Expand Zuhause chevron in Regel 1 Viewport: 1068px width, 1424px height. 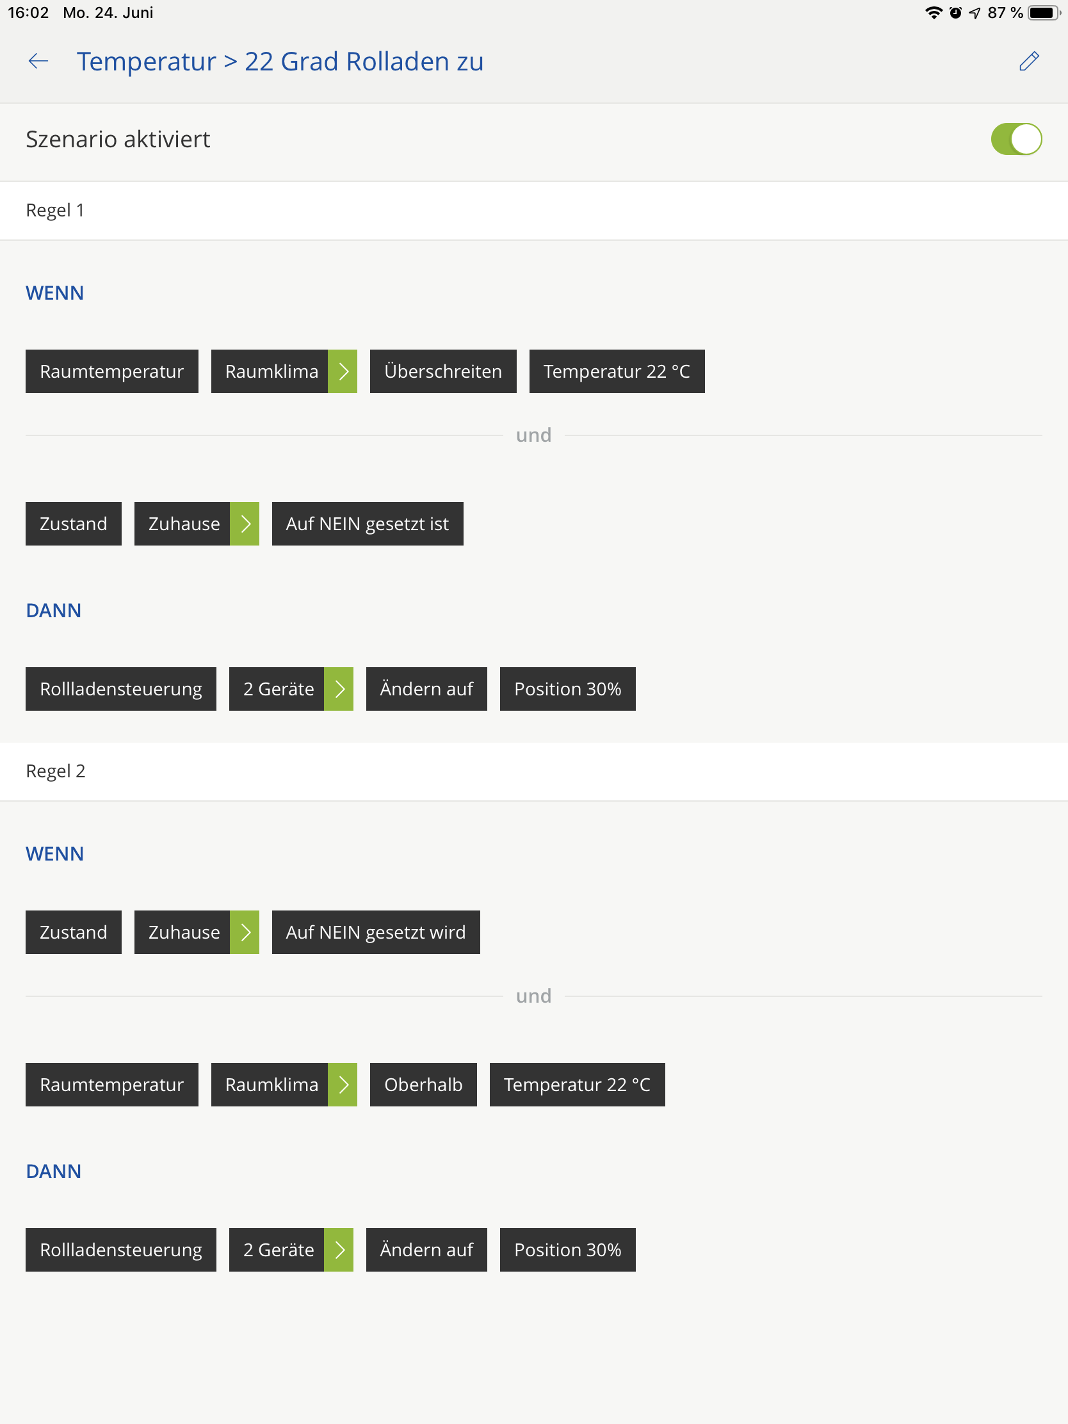point(245,524)
